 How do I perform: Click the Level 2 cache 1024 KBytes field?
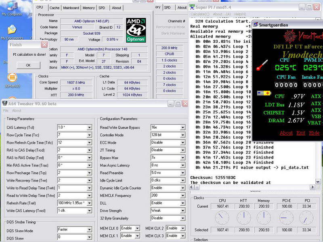(132, 95)
